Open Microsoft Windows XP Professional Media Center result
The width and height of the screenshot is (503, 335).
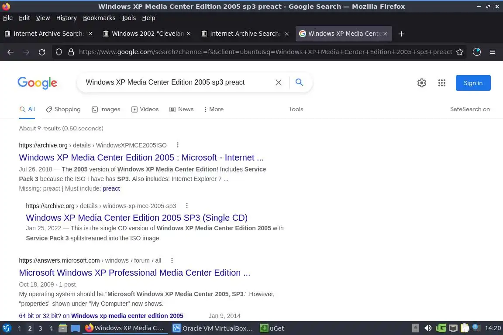pos(134,273)
